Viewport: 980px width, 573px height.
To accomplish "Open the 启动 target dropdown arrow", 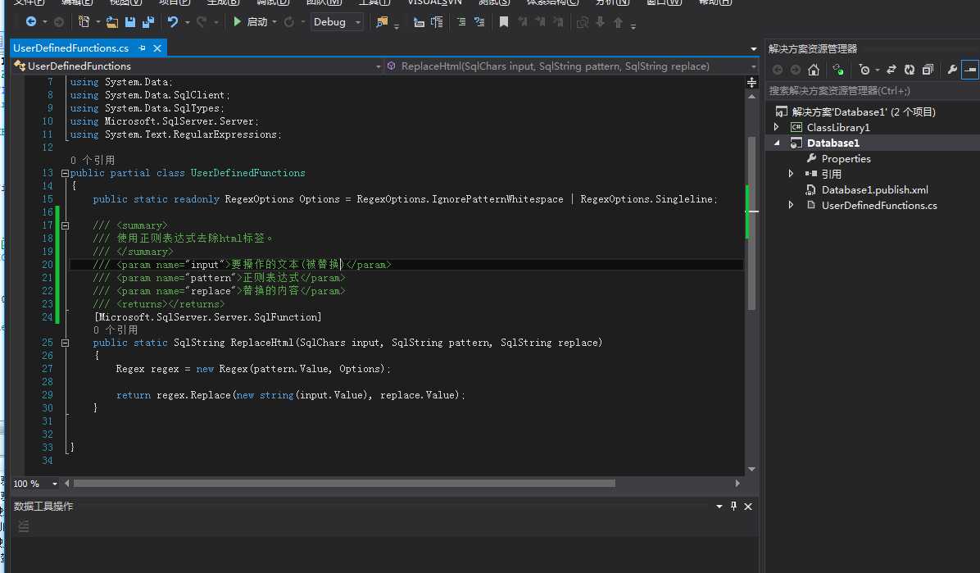I will pyautogui.click(x=274, y=22).
